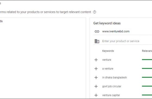Add the 'a venture' keyword plus icon
This screenshot has height=99, width=152.
tap(96, 69)
